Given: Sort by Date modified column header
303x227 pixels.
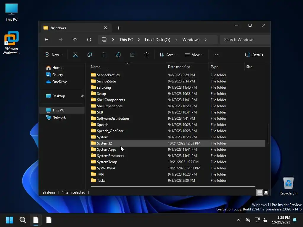Looking at the screenshot, I should tap(187, 67).
